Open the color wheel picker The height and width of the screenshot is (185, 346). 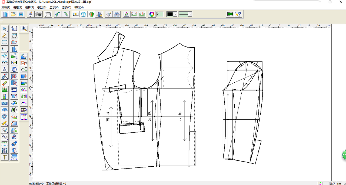152,14
